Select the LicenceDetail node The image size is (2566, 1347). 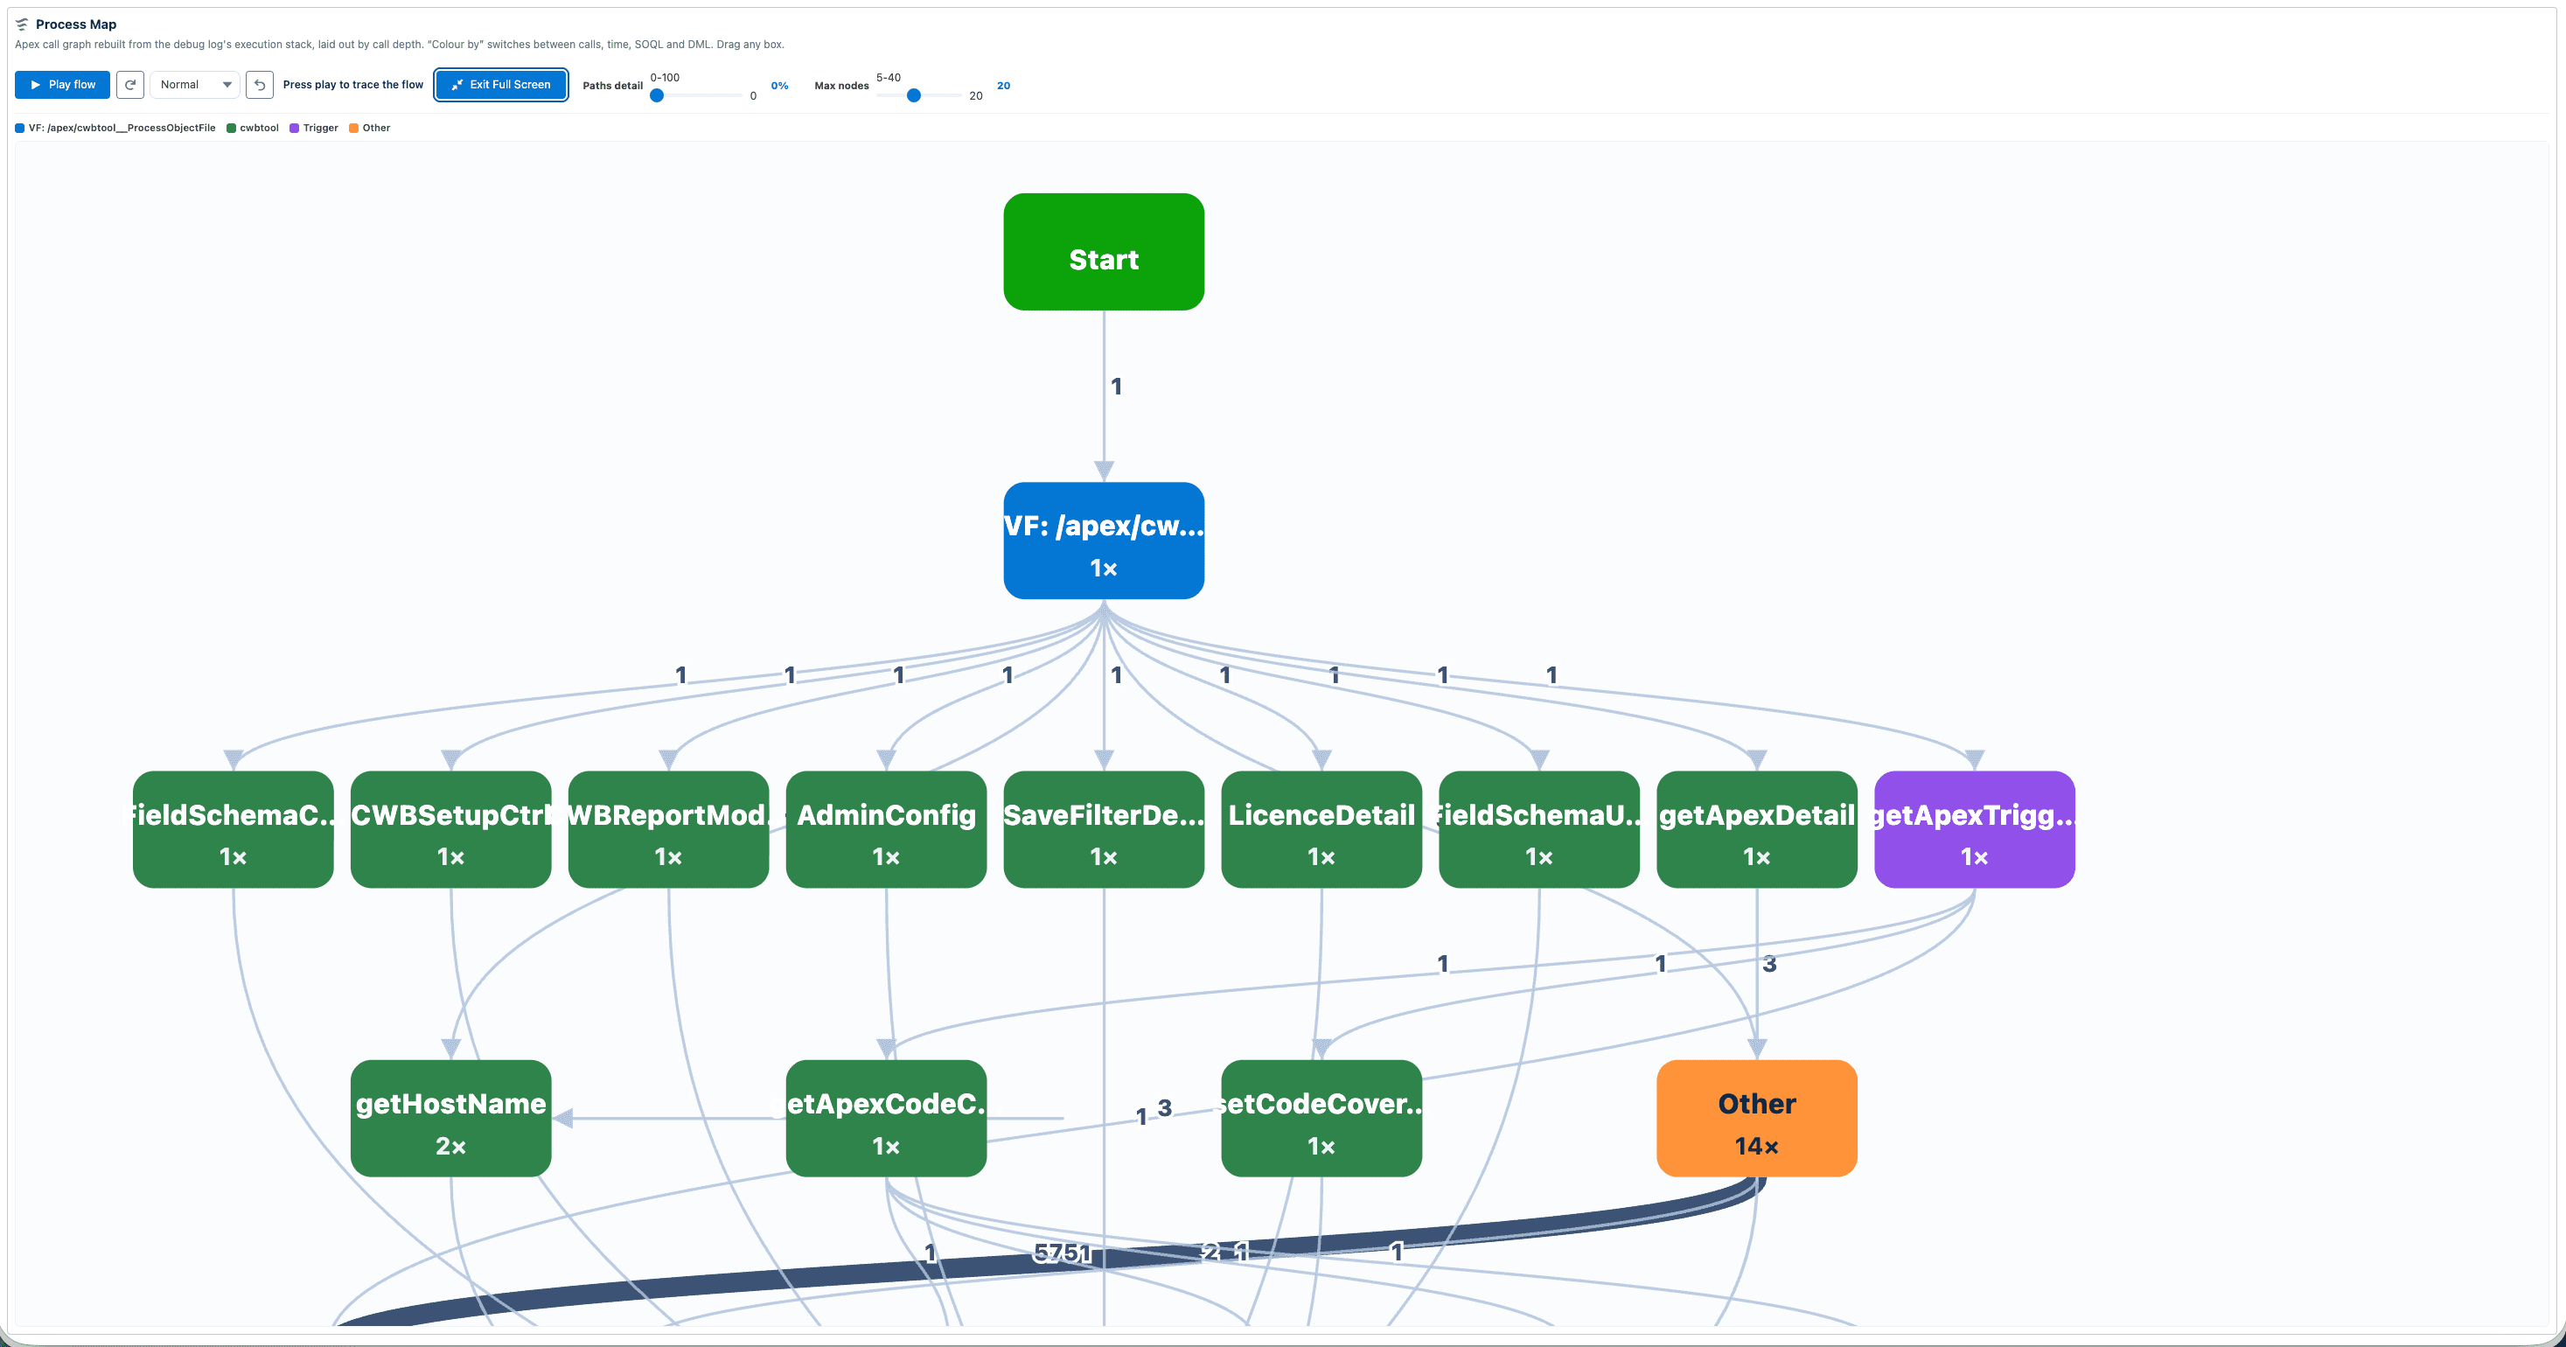[x=1321, y=830]
